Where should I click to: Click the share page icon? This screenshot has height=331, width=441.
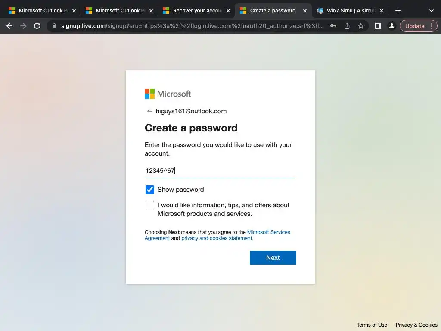click(347, 26)
